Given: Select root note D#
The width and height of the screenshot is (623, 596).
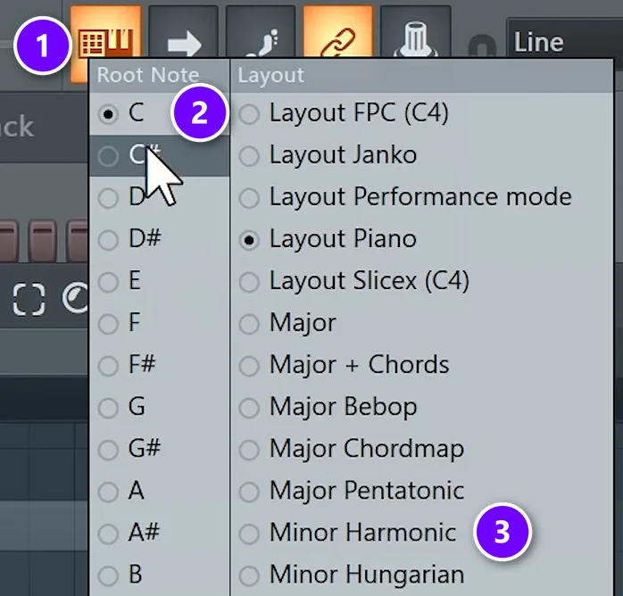Looking at the screenshot, I should 160,239.
